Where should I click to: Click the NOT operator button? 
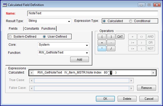pyautogui.click(x=151, y=49)
